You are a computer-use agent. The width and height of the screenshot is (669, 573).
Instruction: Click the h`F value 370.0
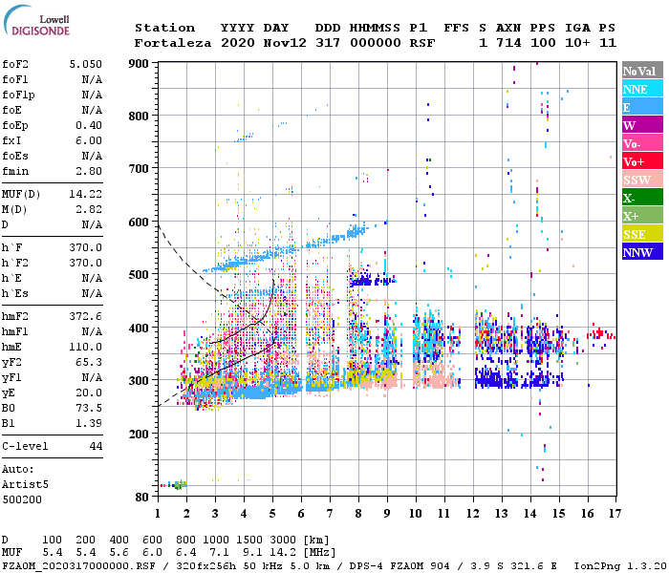click(x=86, y=247)
